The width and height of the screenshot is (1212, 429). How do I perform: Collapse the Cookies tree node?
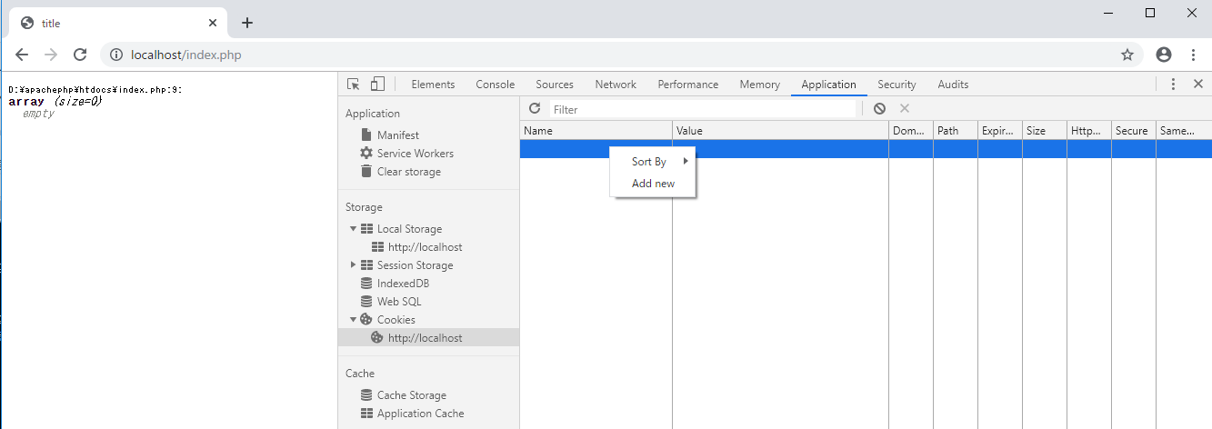353,320
